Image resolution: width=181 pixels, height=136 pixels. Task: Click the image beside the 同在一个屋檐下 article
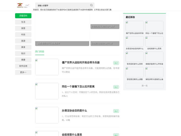click(x=47, y=91)
